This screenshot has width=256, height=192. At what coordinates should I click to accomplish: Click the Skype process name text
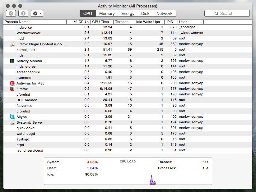click(x=21, y=117)
